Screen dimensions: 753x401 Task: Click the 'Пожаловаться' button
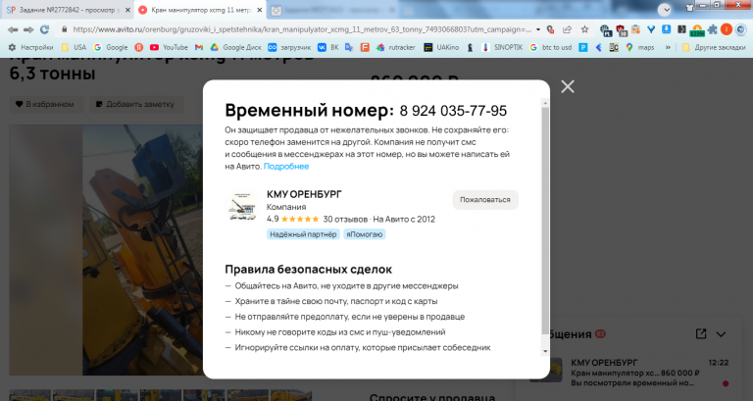(x=485, y=200)
